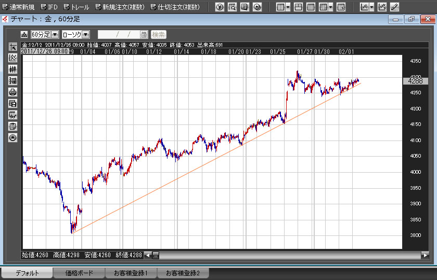The image size is (437, 280).
Task: Open the トレール order menu item
Action: click(76, 7)
